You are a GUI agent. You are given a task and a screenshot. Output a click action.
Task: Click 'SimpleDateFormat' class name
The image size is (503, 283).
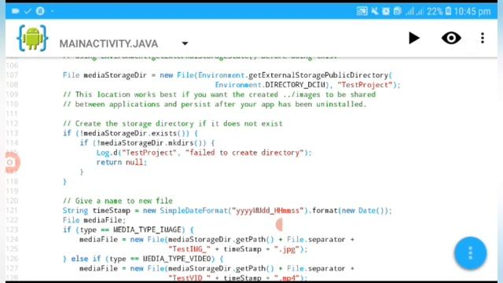193,211
